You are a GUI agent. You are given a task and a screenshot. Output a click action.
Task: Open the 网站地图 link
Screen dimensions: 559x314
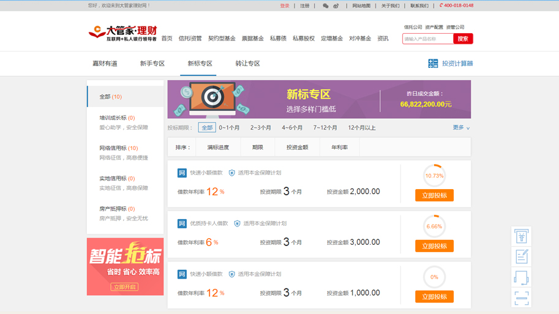point(361,6)
